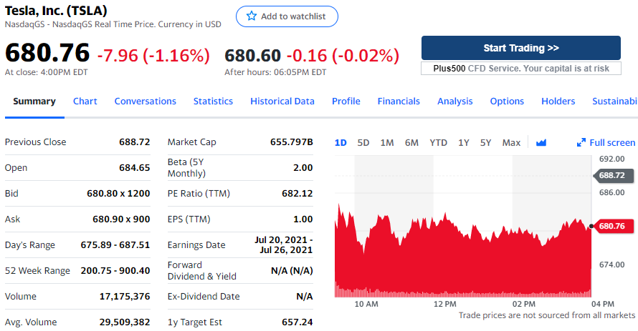Image resolution: width=638 pixels, height=331 pixels.
Task: View the Options tab
Action: [507, 101]
